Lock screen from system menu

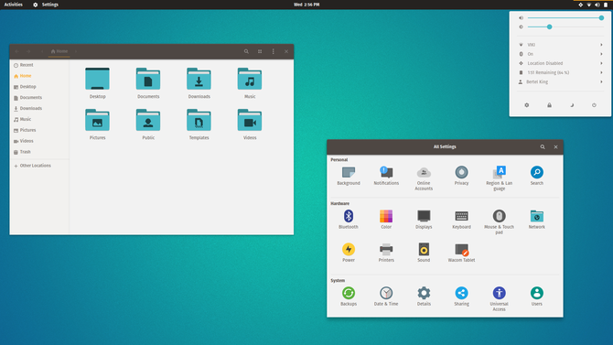pyautogui.click(x=549, y=105)
